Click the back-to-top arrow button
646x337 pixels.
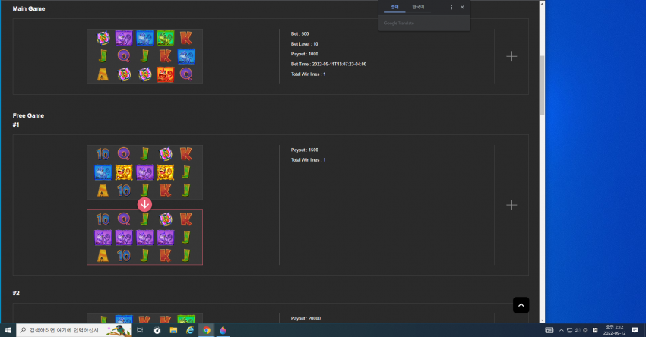coord(521,305)
